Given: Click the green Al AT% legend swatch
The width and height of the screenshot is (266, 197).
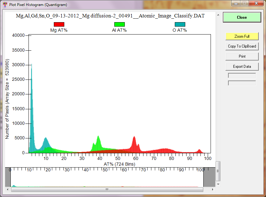Looking at the screenshot, I should coord(119,24).
